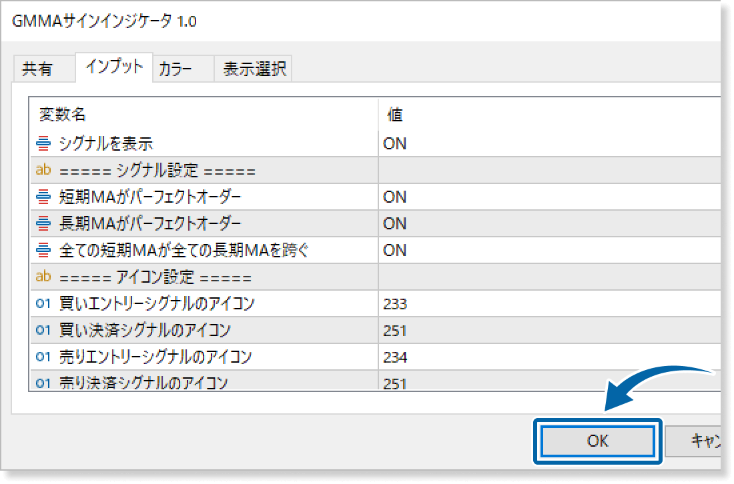
Task: Open the カラー tab
Action: click(x=183, y=69)
